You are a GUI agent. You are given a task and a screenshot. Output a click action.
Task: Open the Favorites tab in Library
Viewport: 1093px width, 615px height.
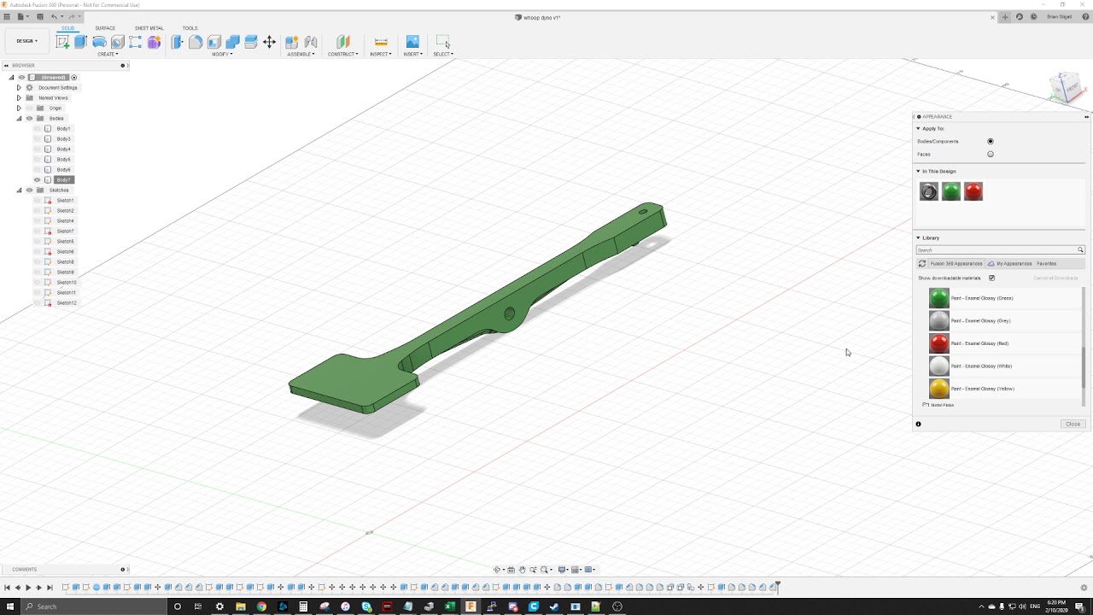[1046, 264]
